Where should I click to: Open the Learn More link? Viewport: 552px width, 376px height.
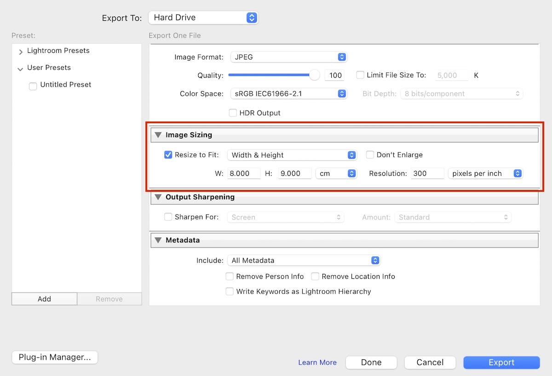pos(317,362)
